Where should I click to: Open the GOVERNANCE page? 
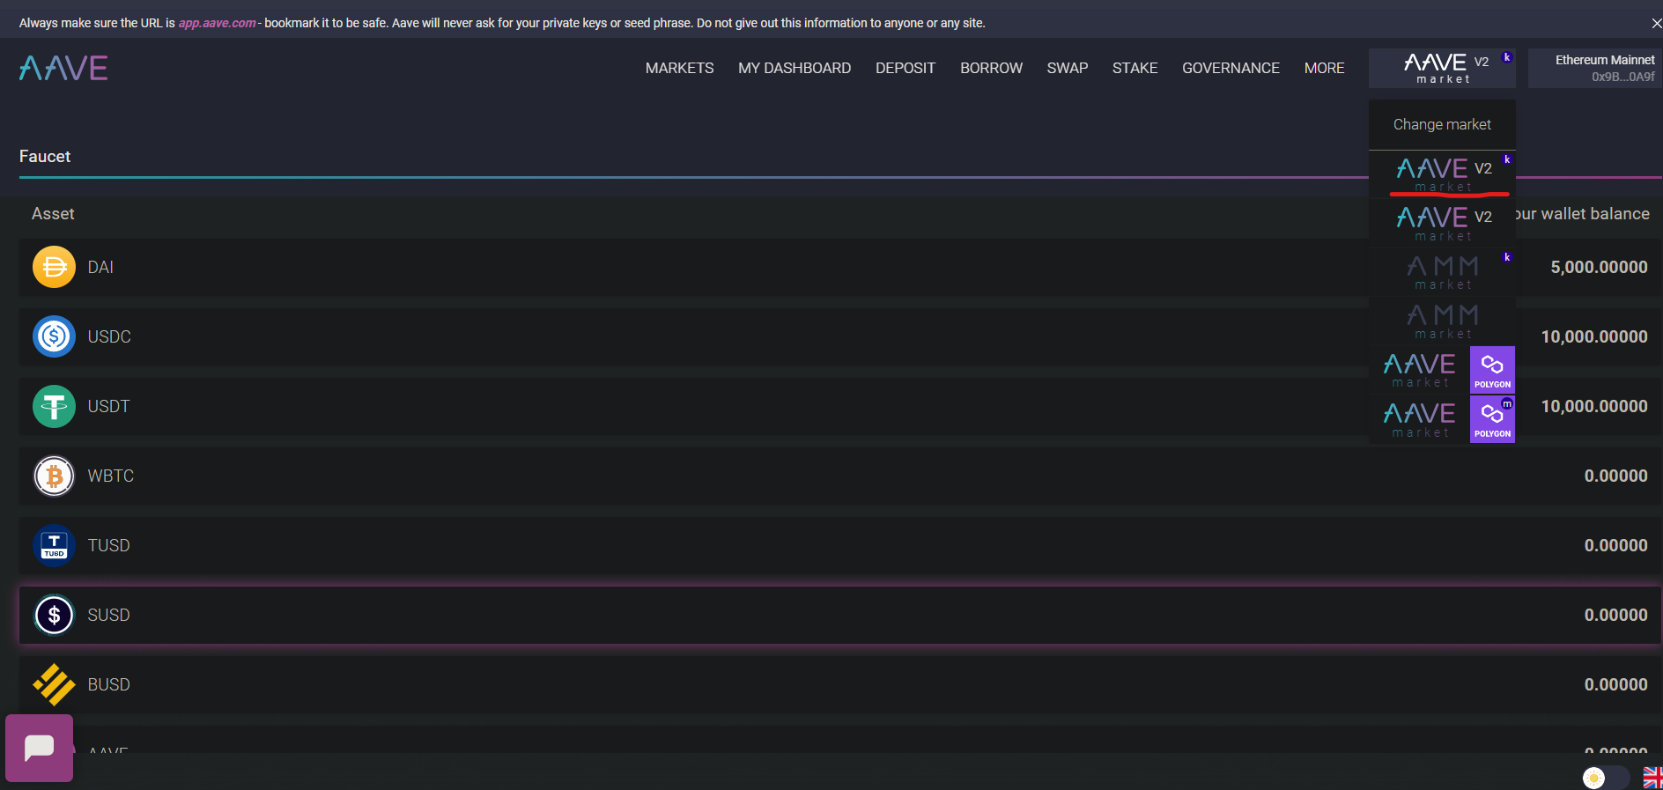[x=1231, y=68]
